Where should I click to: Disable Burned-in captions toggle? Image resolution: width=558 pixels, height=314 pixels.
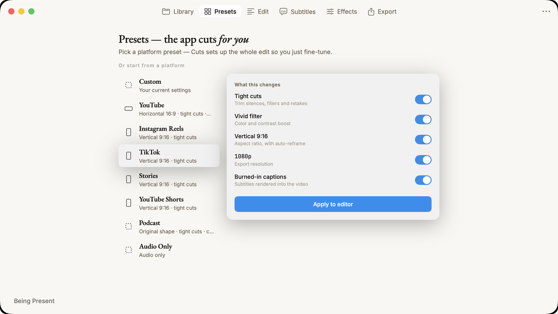423,180
